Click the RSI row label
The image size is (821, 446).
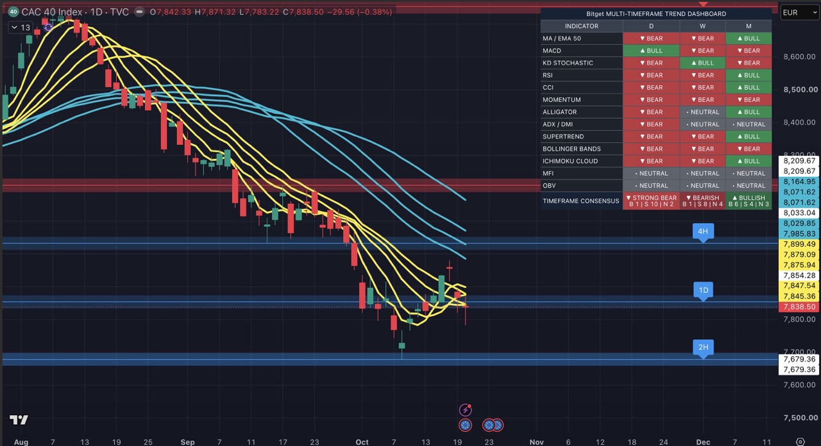pyautogui.click(x=547, y=75)
